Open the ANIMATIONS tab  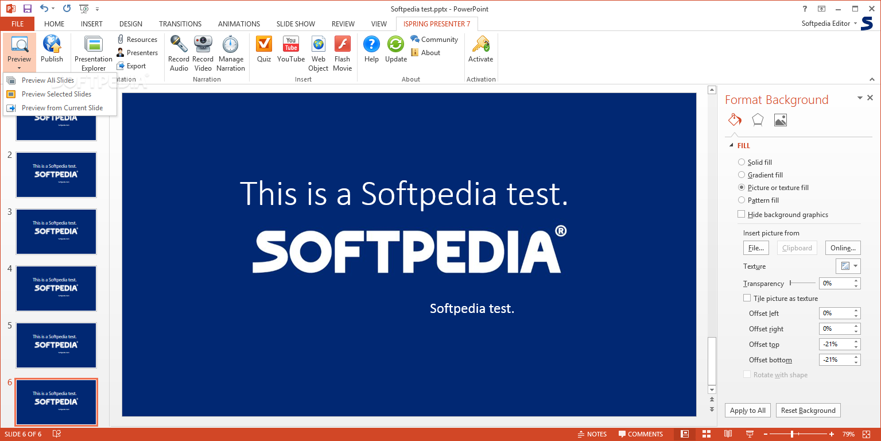coord(239,24)
